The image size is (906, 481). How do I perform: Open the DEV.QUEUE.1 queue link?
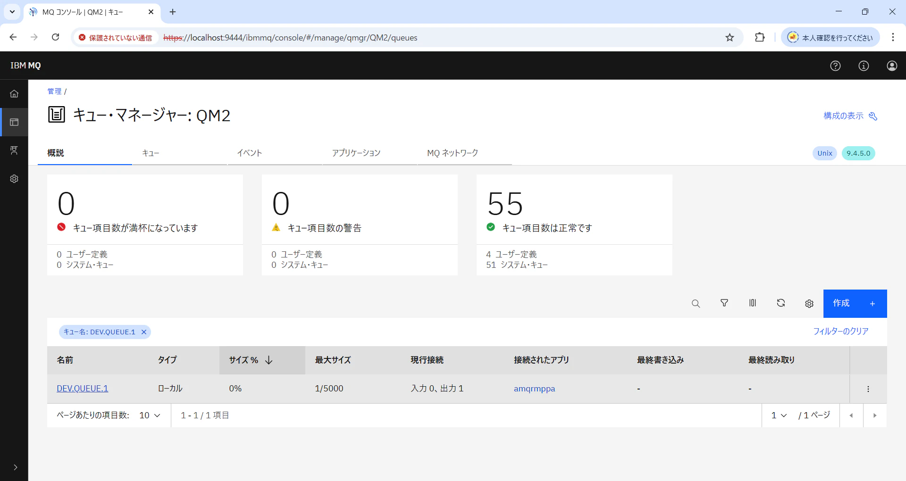(83, 389)
